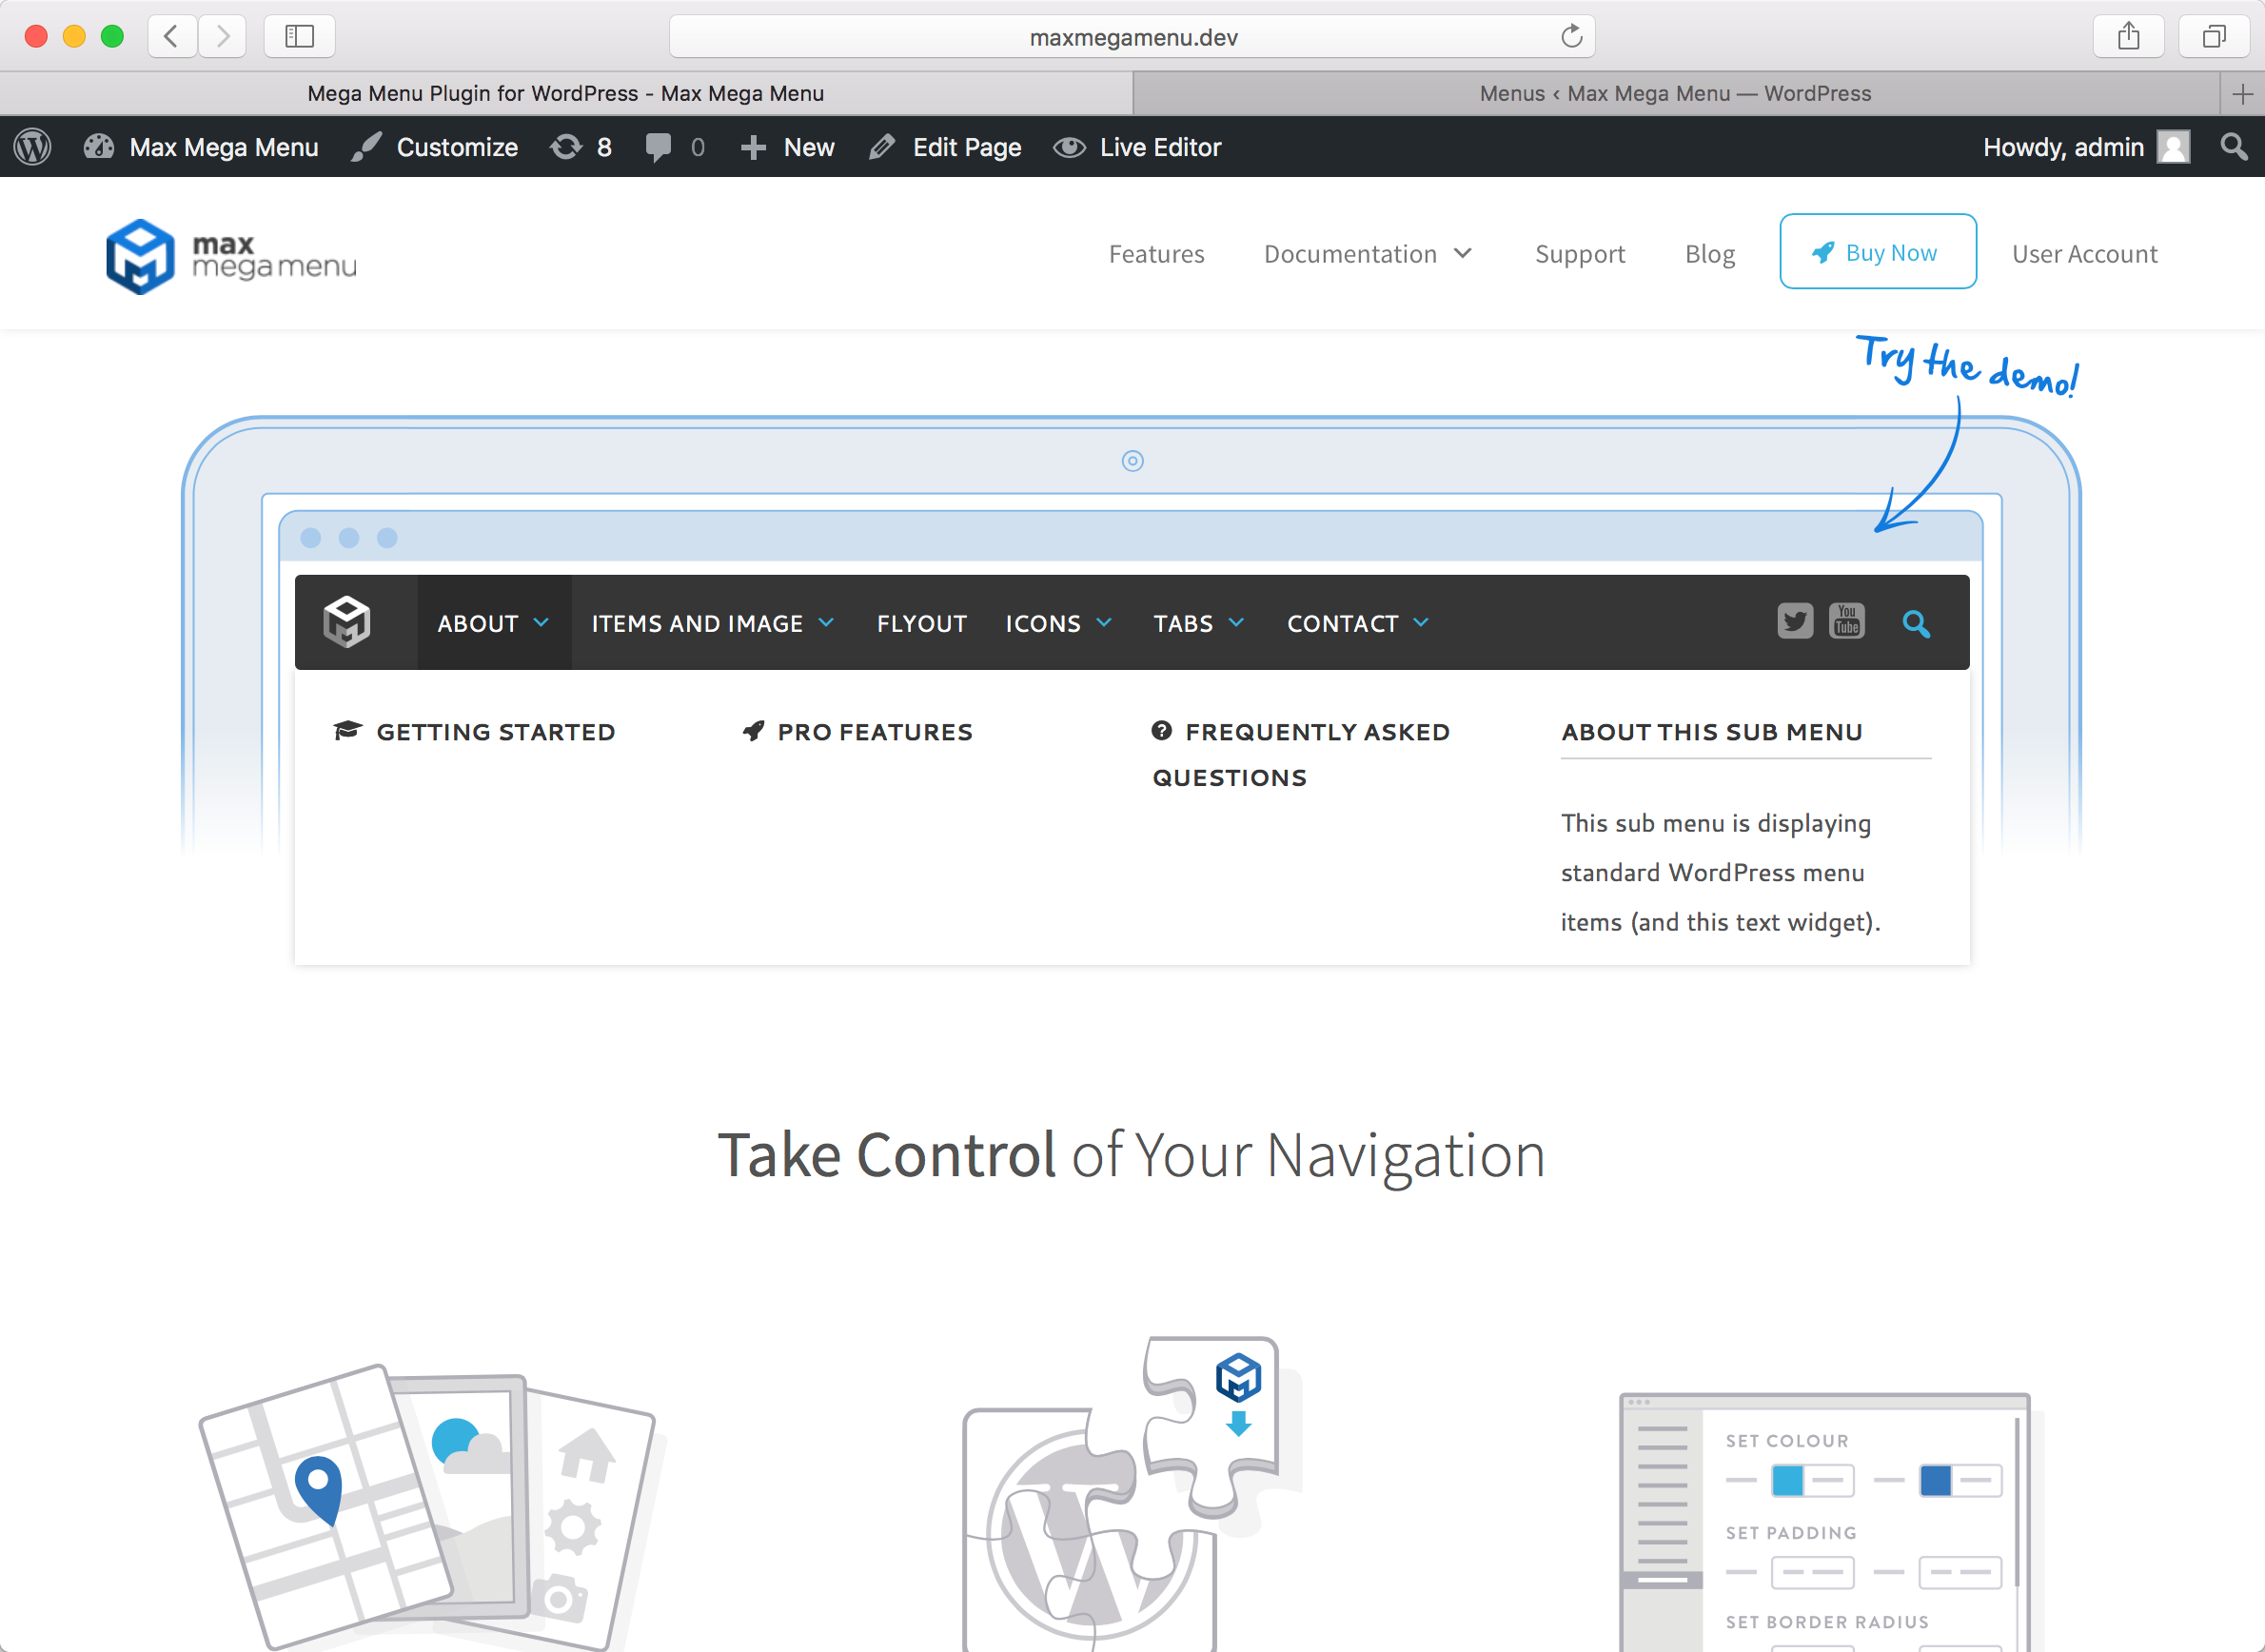Click the WordPress logo in admin bar
Screen dimensions: 2265x1652
pos(33,147)
